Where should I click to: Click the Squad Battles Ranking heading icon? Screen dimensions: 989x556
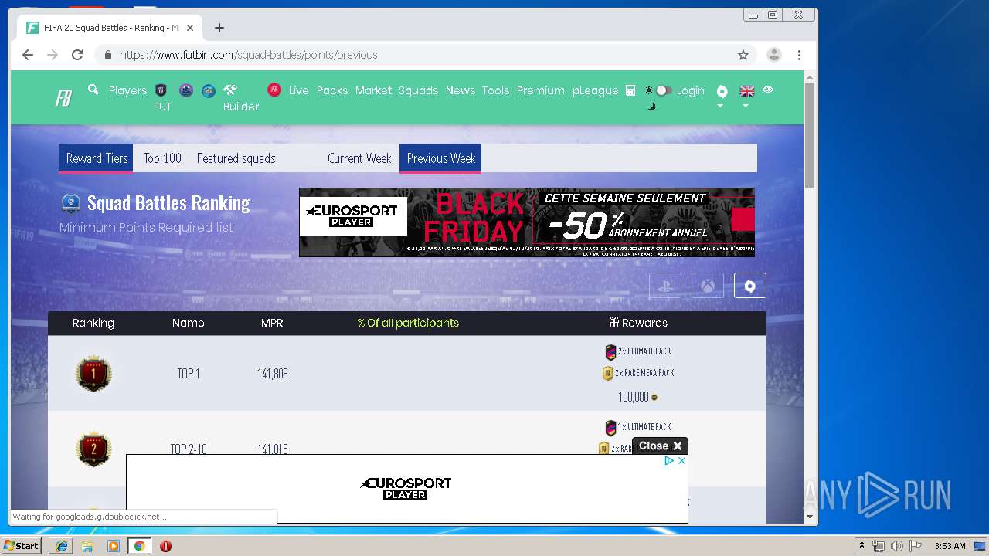(x=71, y=203)
